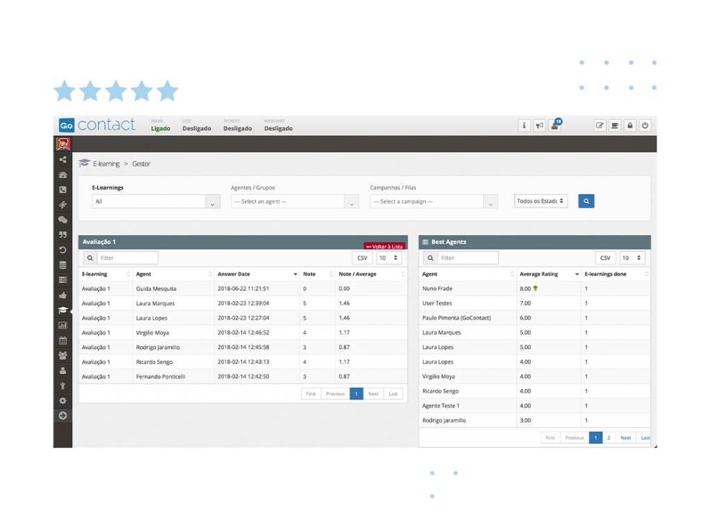Open the database stack icon in sidebar
The height and width of the screenshot is (527, 710).
[63, 265]
